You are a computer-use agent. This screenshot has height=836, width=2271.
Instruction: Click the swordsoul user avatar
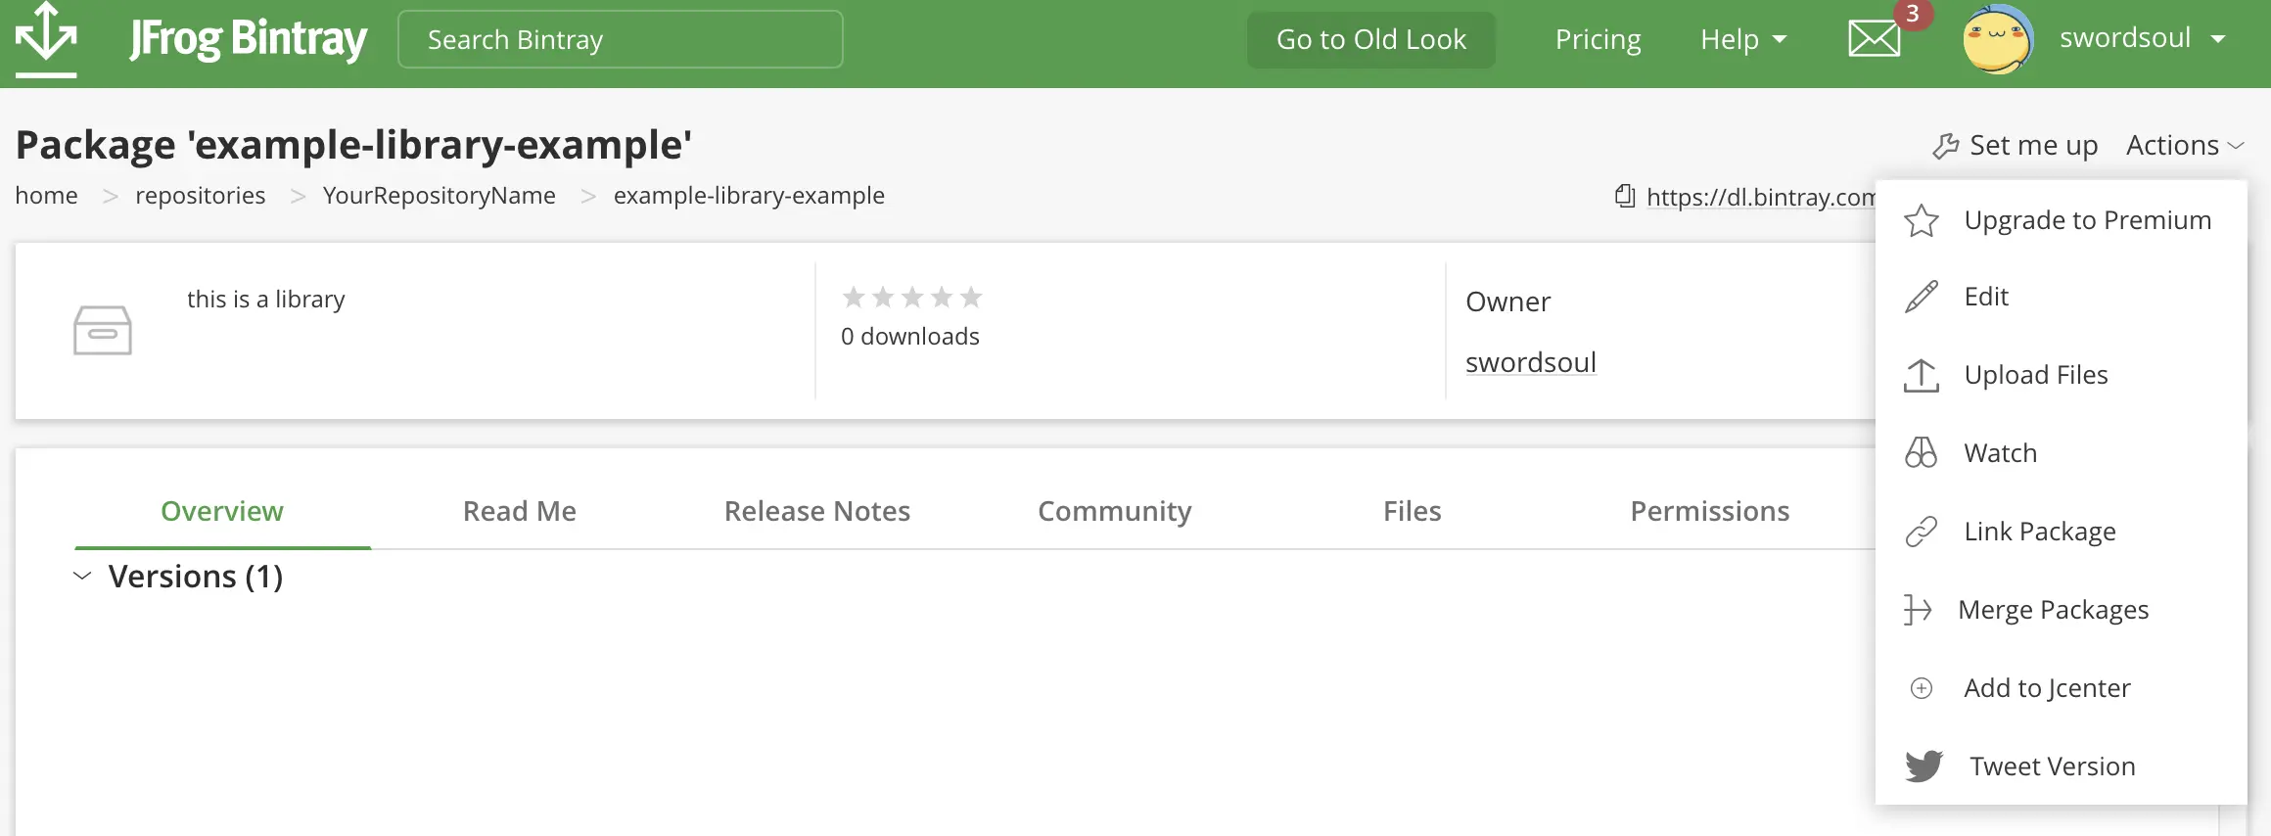click(1997, 39)
